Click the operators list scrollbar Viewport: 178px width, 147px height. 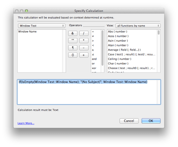click(103, 48)
